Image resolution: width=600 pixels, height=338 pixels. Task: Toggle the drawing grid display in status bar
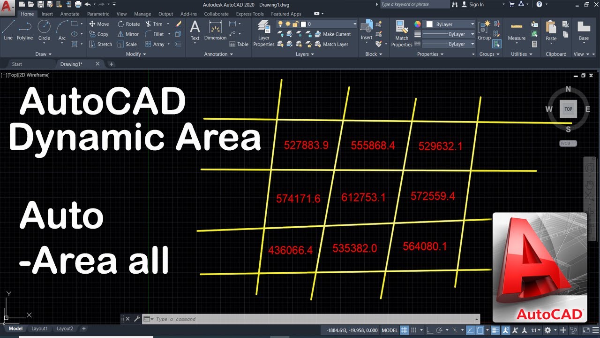(x=405, y=330)
